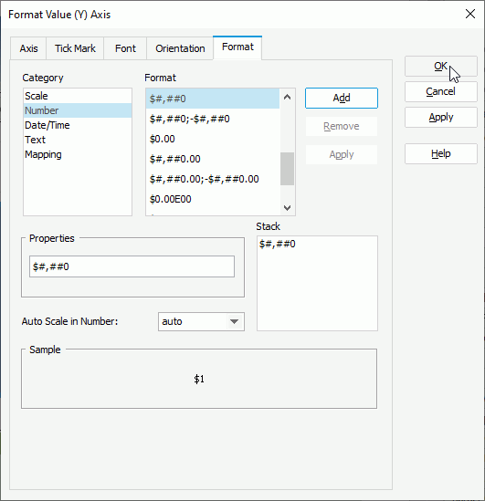Go to the Font tab
The image size is (485, 501).
click(125, 48)
